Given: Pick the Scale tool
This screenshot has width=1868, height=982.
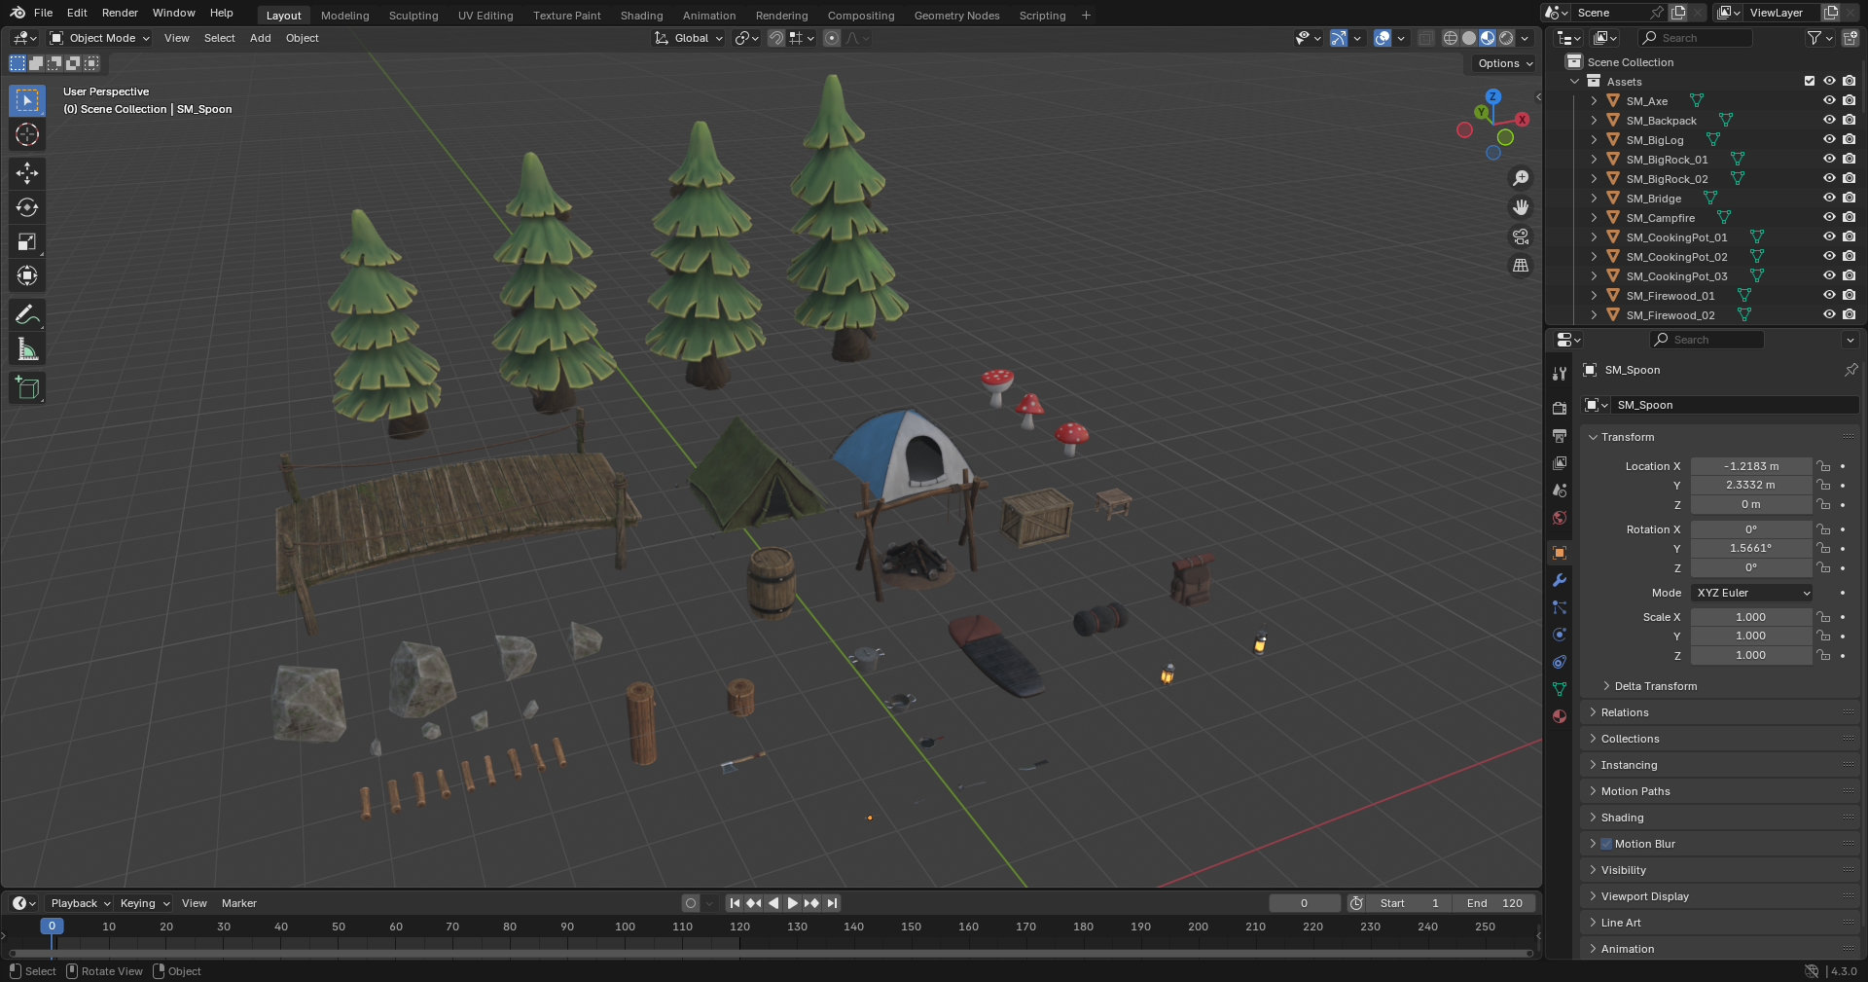Looking at the screenshot, I should 27,241.
